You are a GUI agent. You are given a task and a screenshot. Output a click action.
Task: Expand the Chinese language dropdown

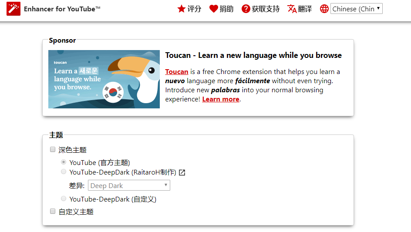[357, 9]
